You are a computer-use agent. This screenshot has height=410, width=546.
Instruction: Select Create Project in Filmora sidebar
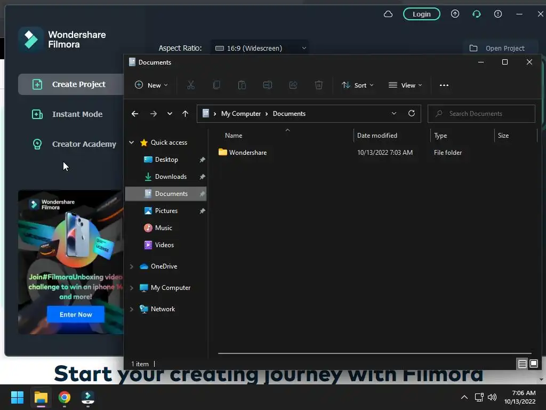(x=71, y=84)
